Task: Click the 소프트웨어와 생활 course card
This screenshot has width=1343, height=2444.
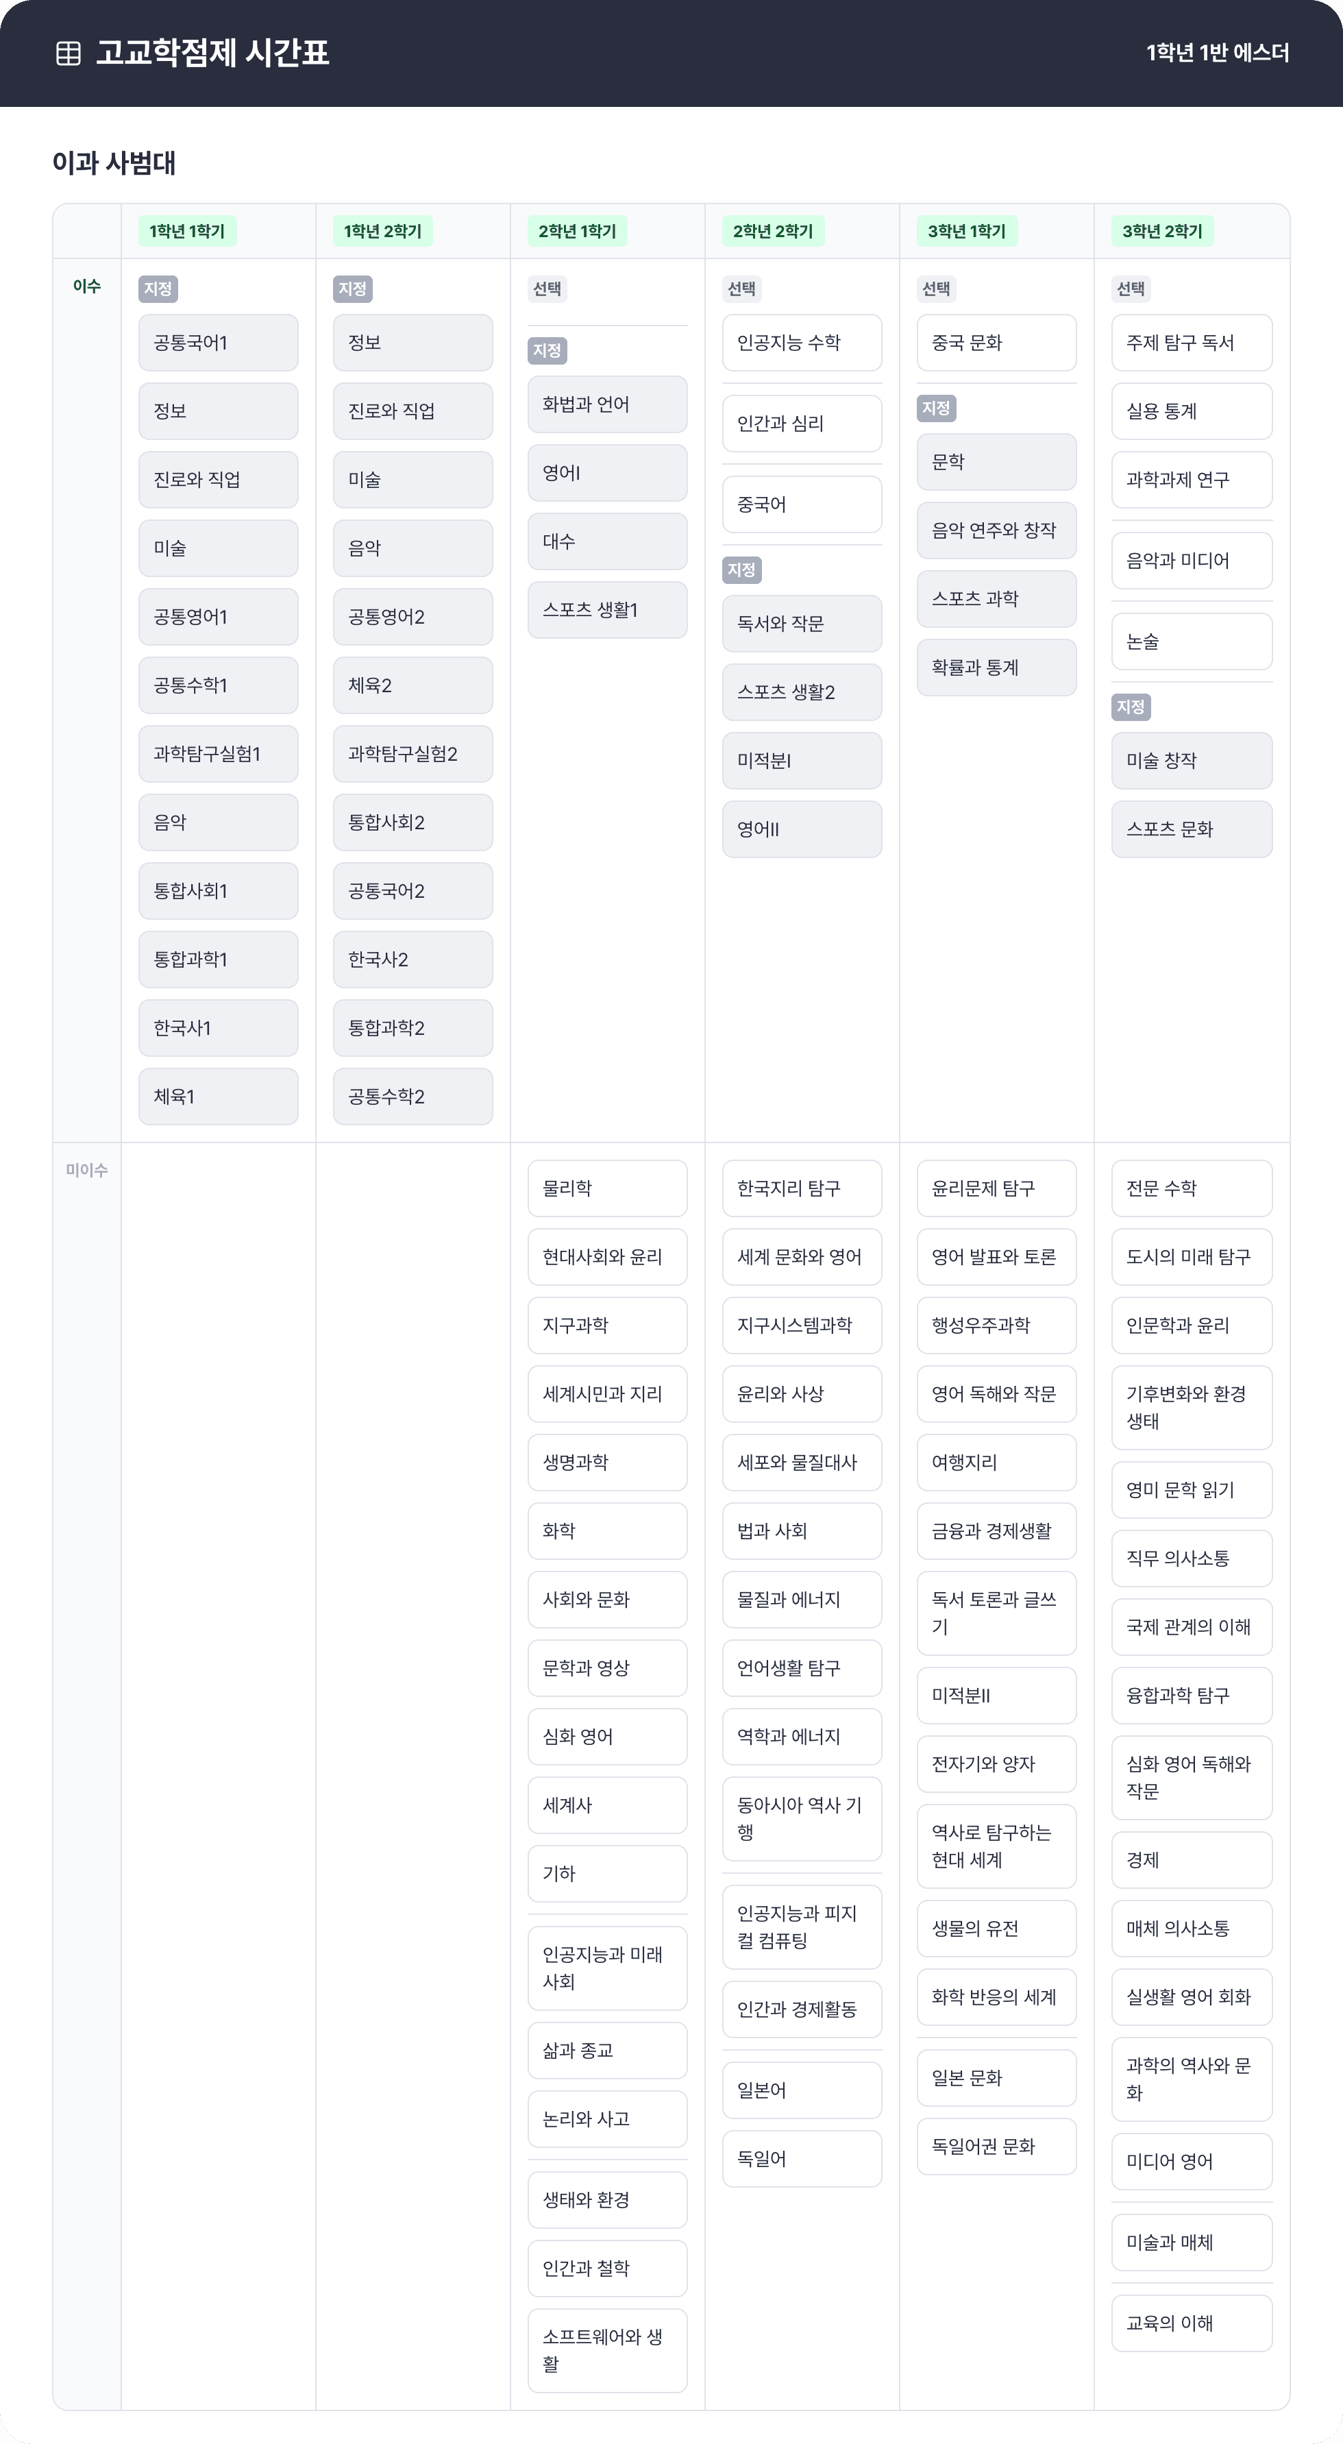Action: click(607, 2349)
